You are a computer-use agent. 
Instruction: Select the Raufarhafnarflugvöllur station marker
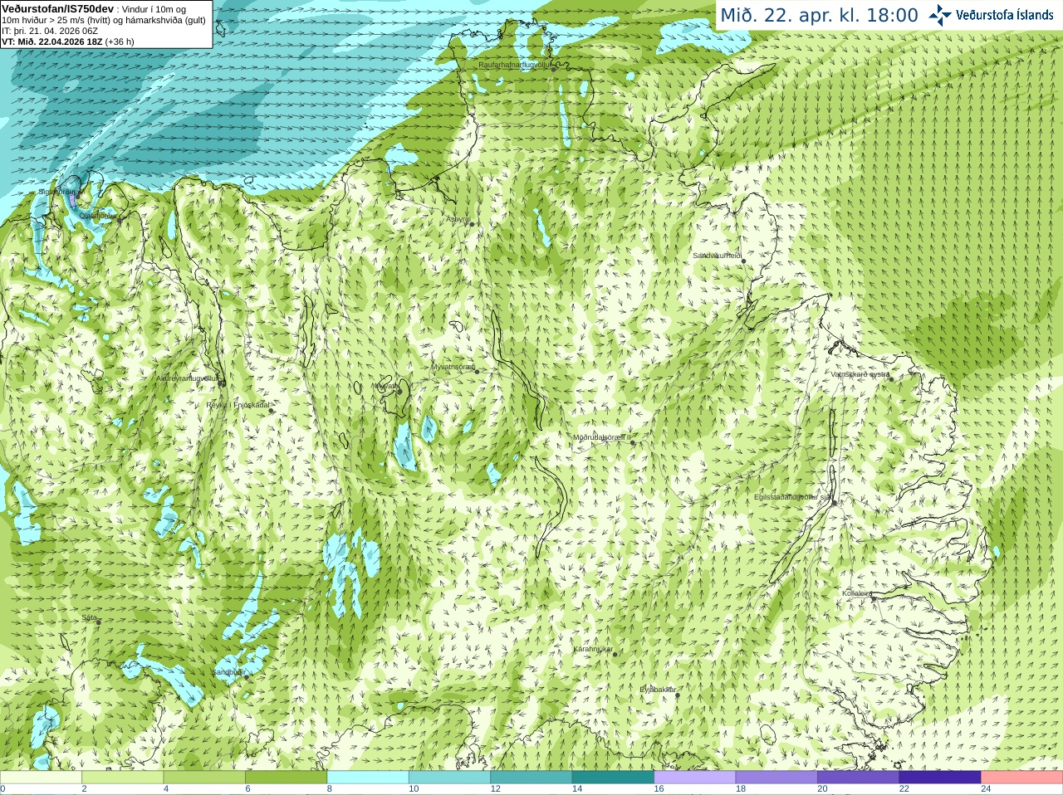[x=554, y=70]
